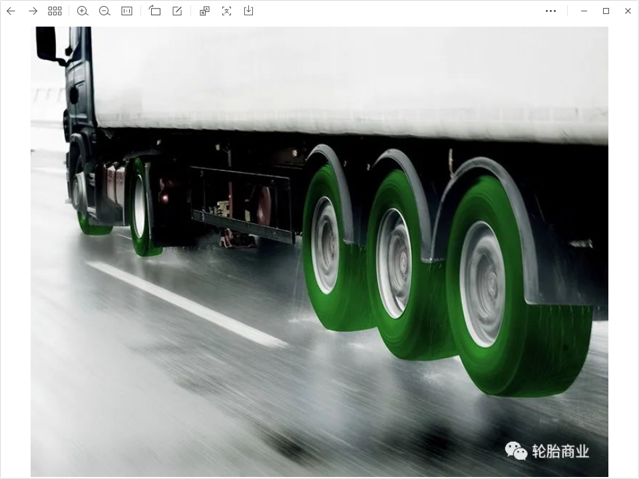Open the image edit tool
The image size is (639, 479).
click(177, 11)
